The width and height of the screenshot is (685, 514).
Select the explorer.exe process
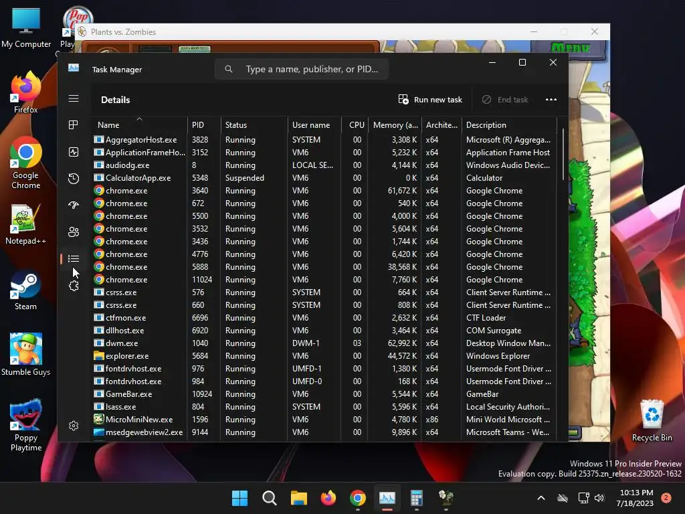pyautogui.click(x=324, y=356)
